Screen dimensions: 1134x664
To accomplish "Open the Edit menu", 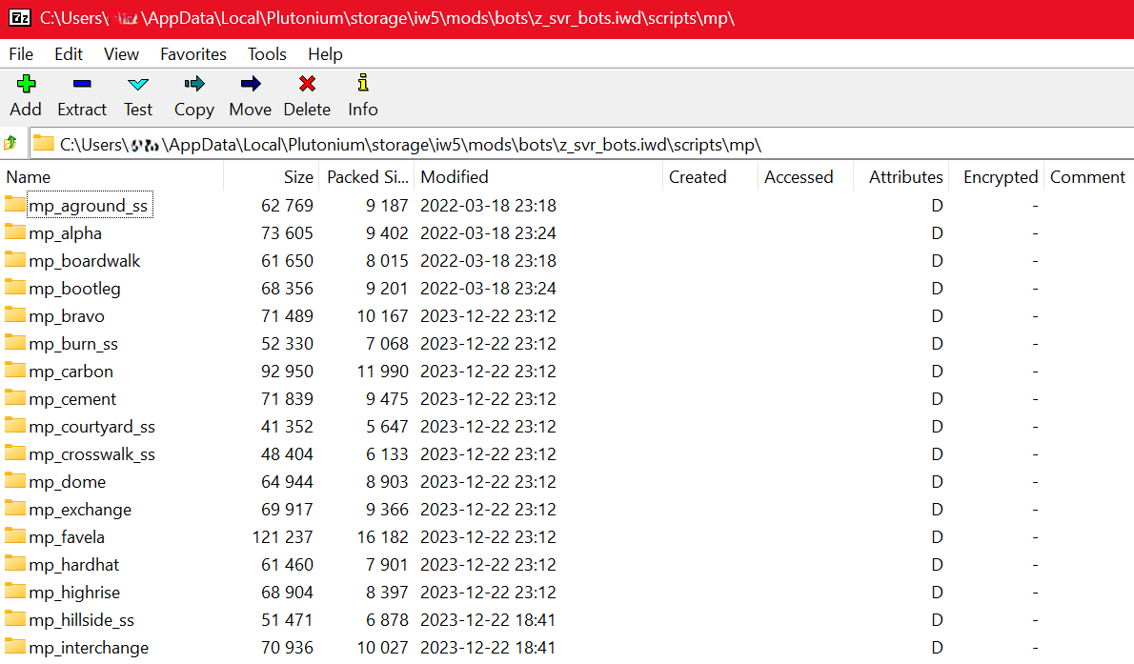I will (x=69, y=54).
